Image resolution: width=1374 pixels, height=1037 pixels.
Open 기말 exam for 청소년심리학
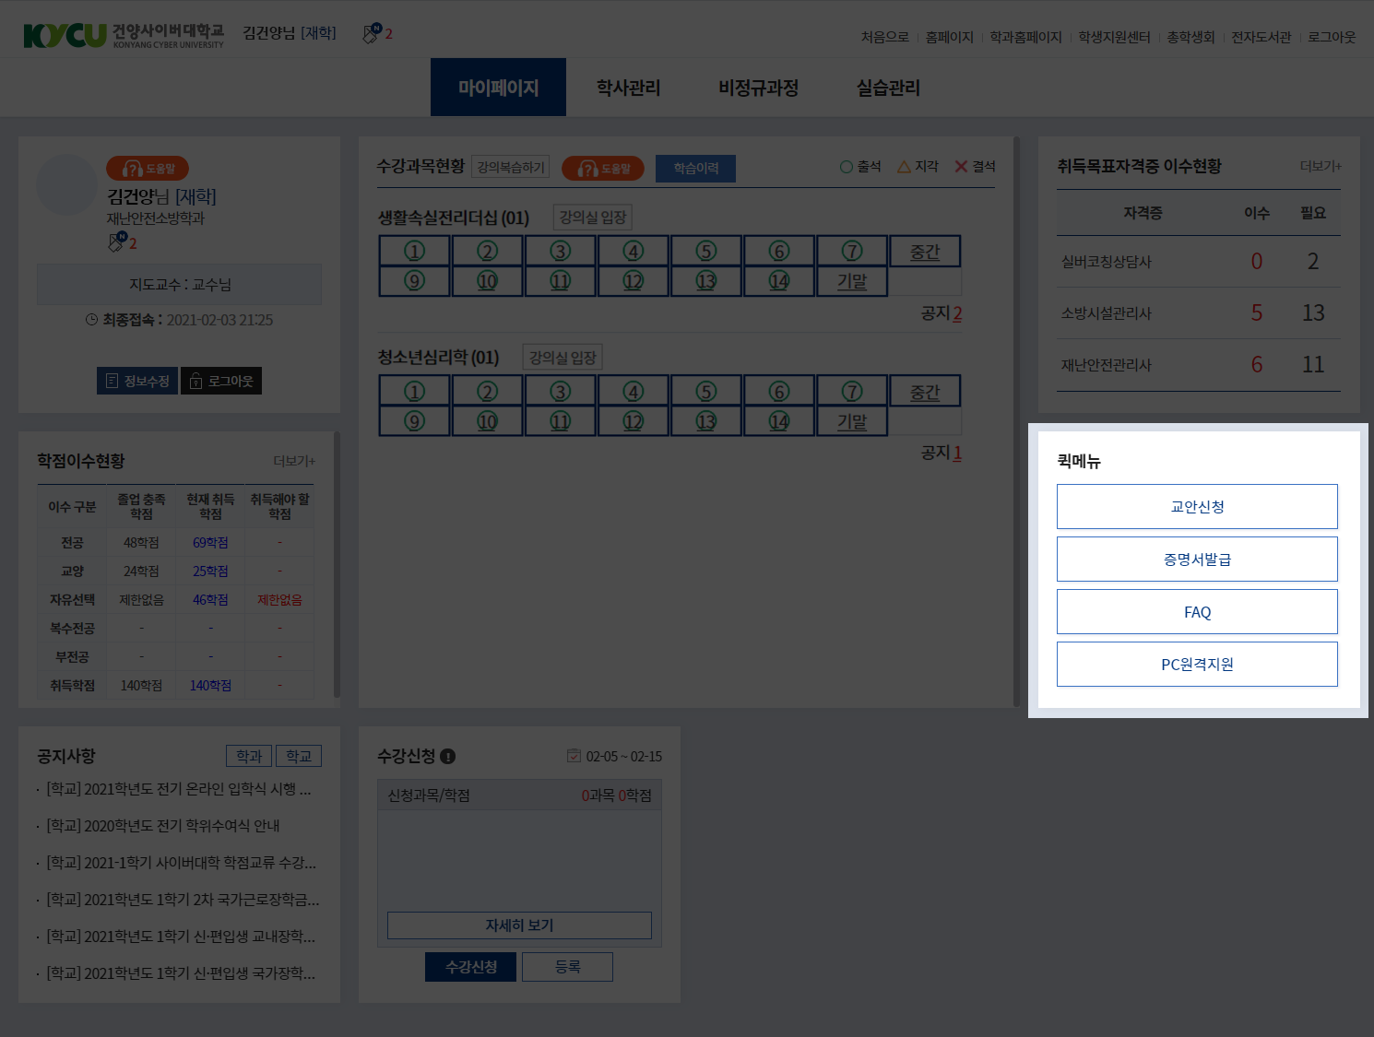point(852,420)
